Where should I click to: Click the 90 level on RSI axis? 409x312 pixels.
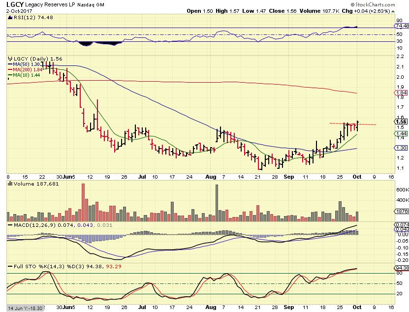[399, 21]
